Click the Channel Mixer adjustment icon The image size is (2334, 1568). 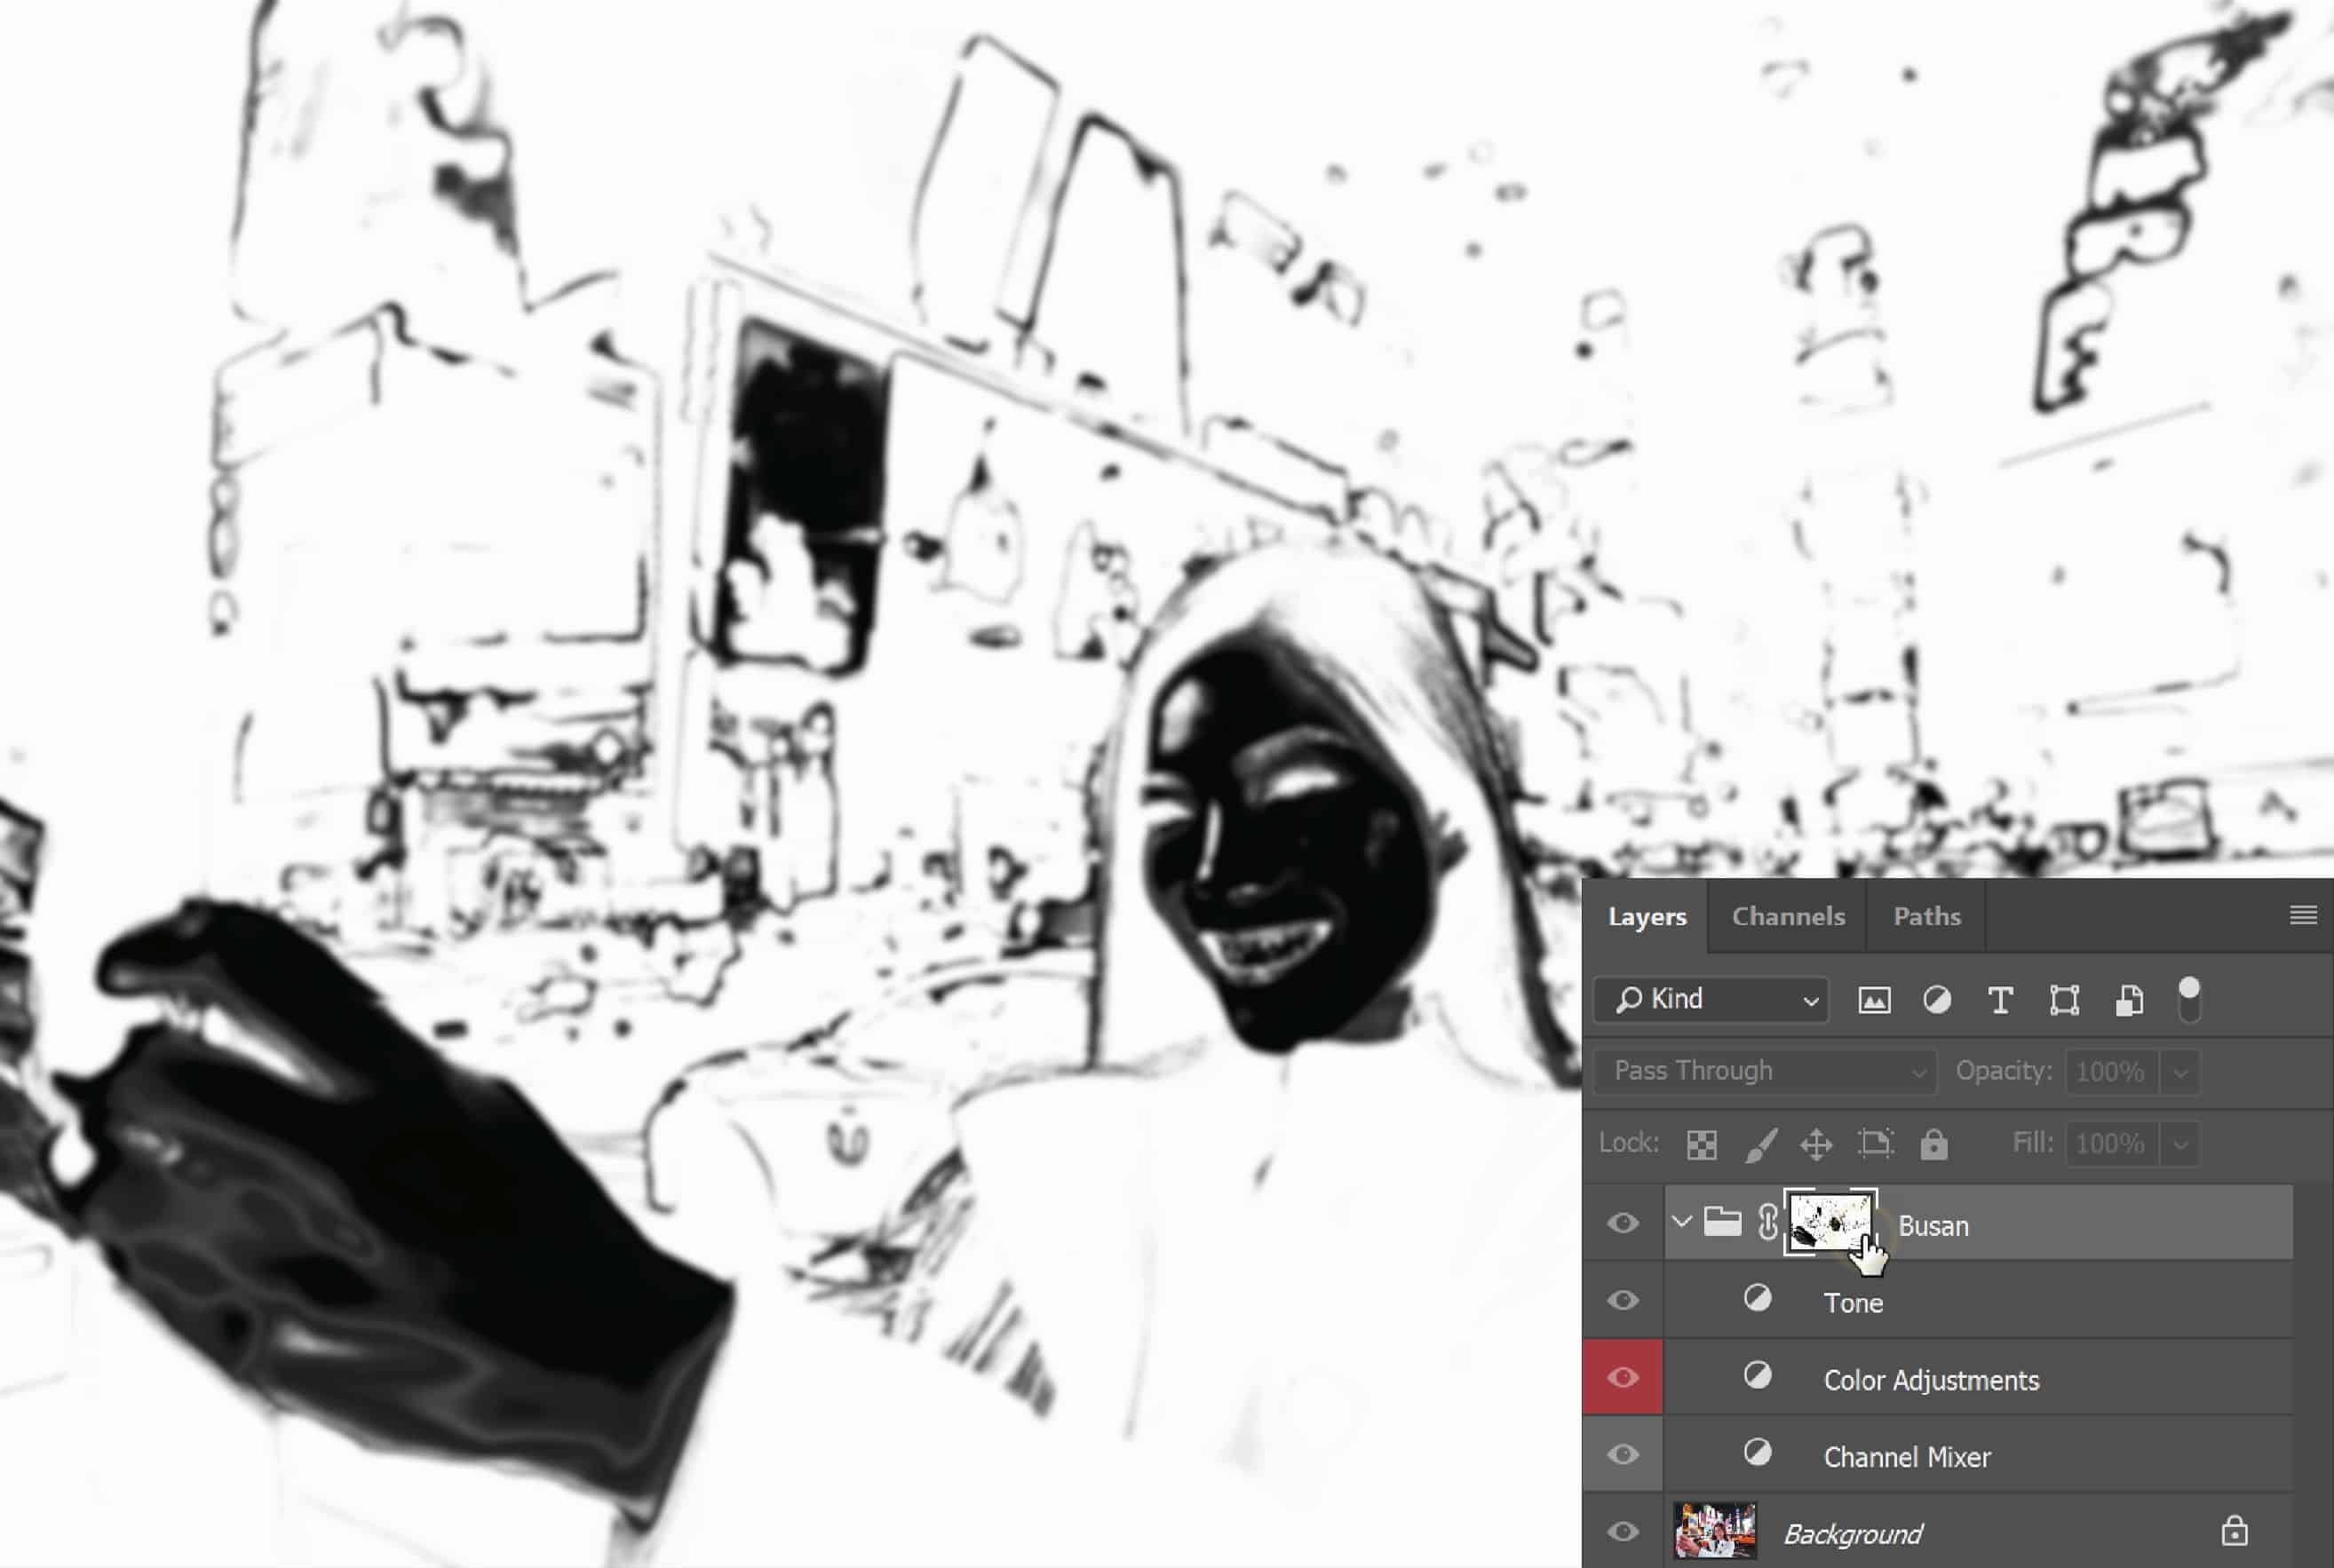(1757, 1452)
